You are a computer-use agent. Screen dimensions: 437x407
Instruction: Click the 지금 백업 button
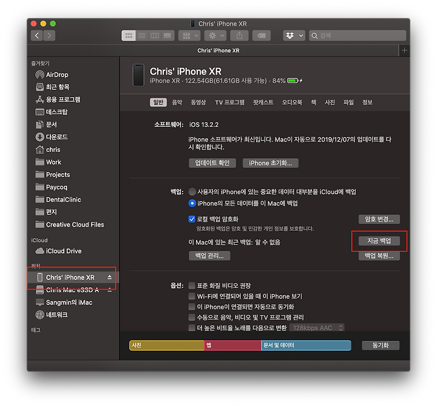[379, 241]
